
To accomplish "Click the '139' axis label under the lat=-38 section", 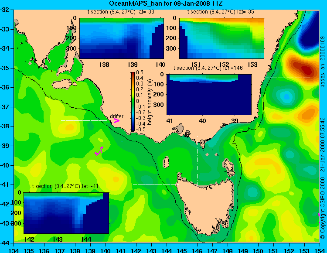I will (x=133, y=65).
